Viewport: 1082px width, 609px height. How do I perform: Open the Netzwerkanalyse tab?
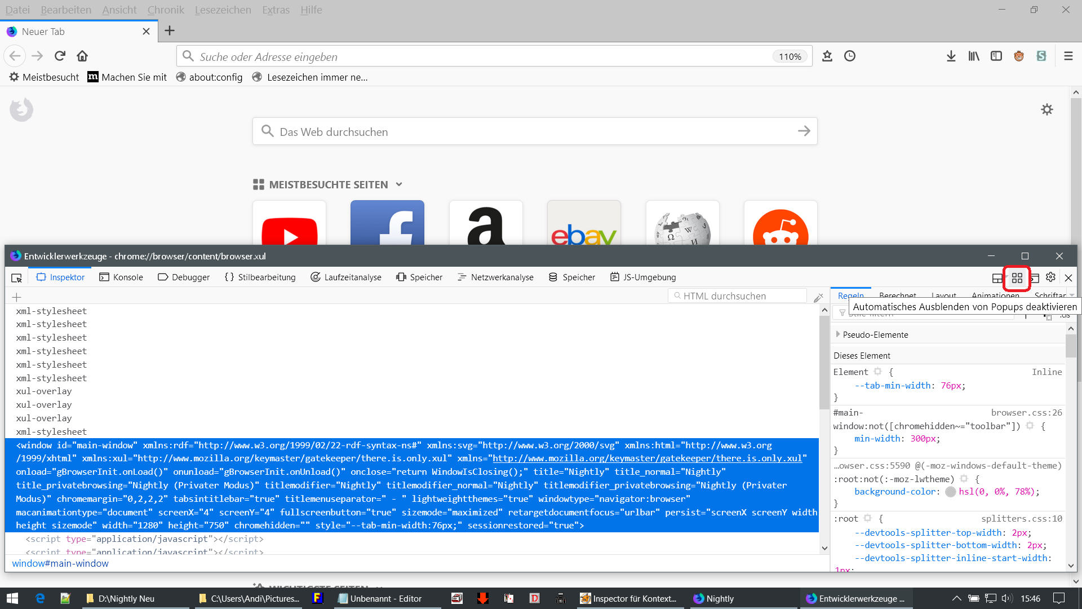point(495,277)
